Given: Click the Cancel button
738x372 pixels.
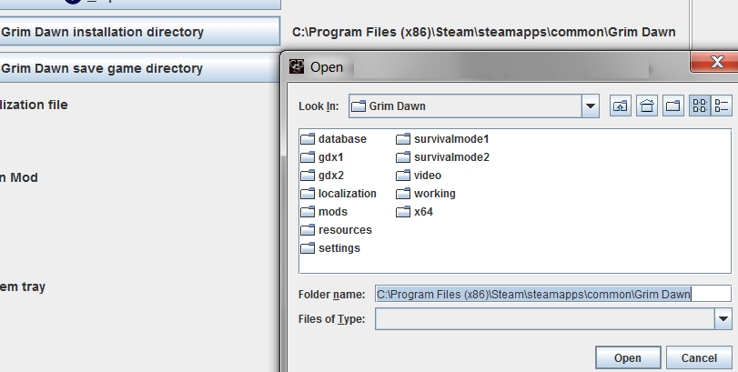Looking at the screenshot, I should 699,358.
